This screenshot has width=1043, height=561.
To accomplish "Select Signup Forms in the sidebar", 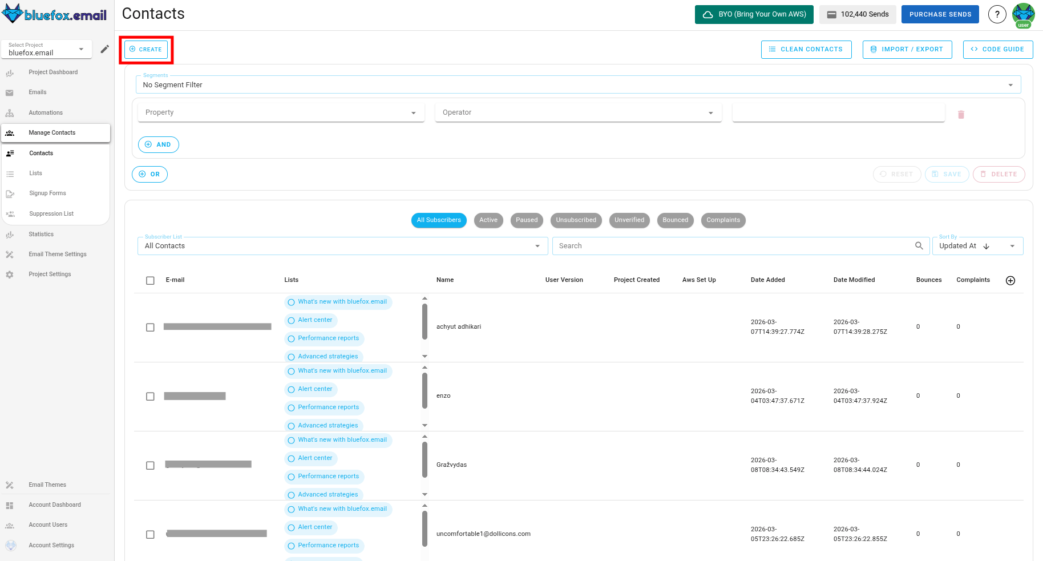I will click(47, 193).
